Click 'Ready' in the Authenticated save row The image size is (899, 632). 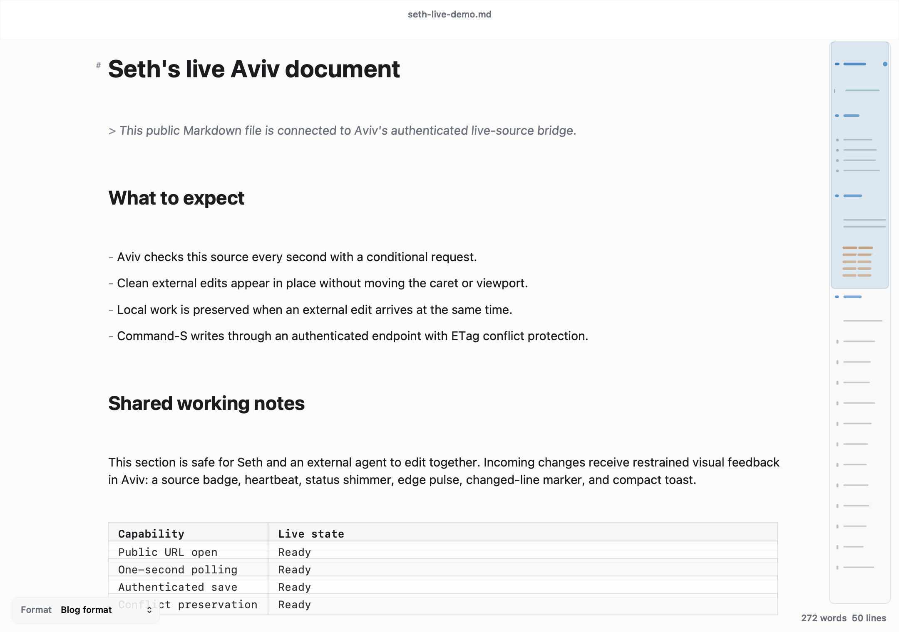click(295, 587)
